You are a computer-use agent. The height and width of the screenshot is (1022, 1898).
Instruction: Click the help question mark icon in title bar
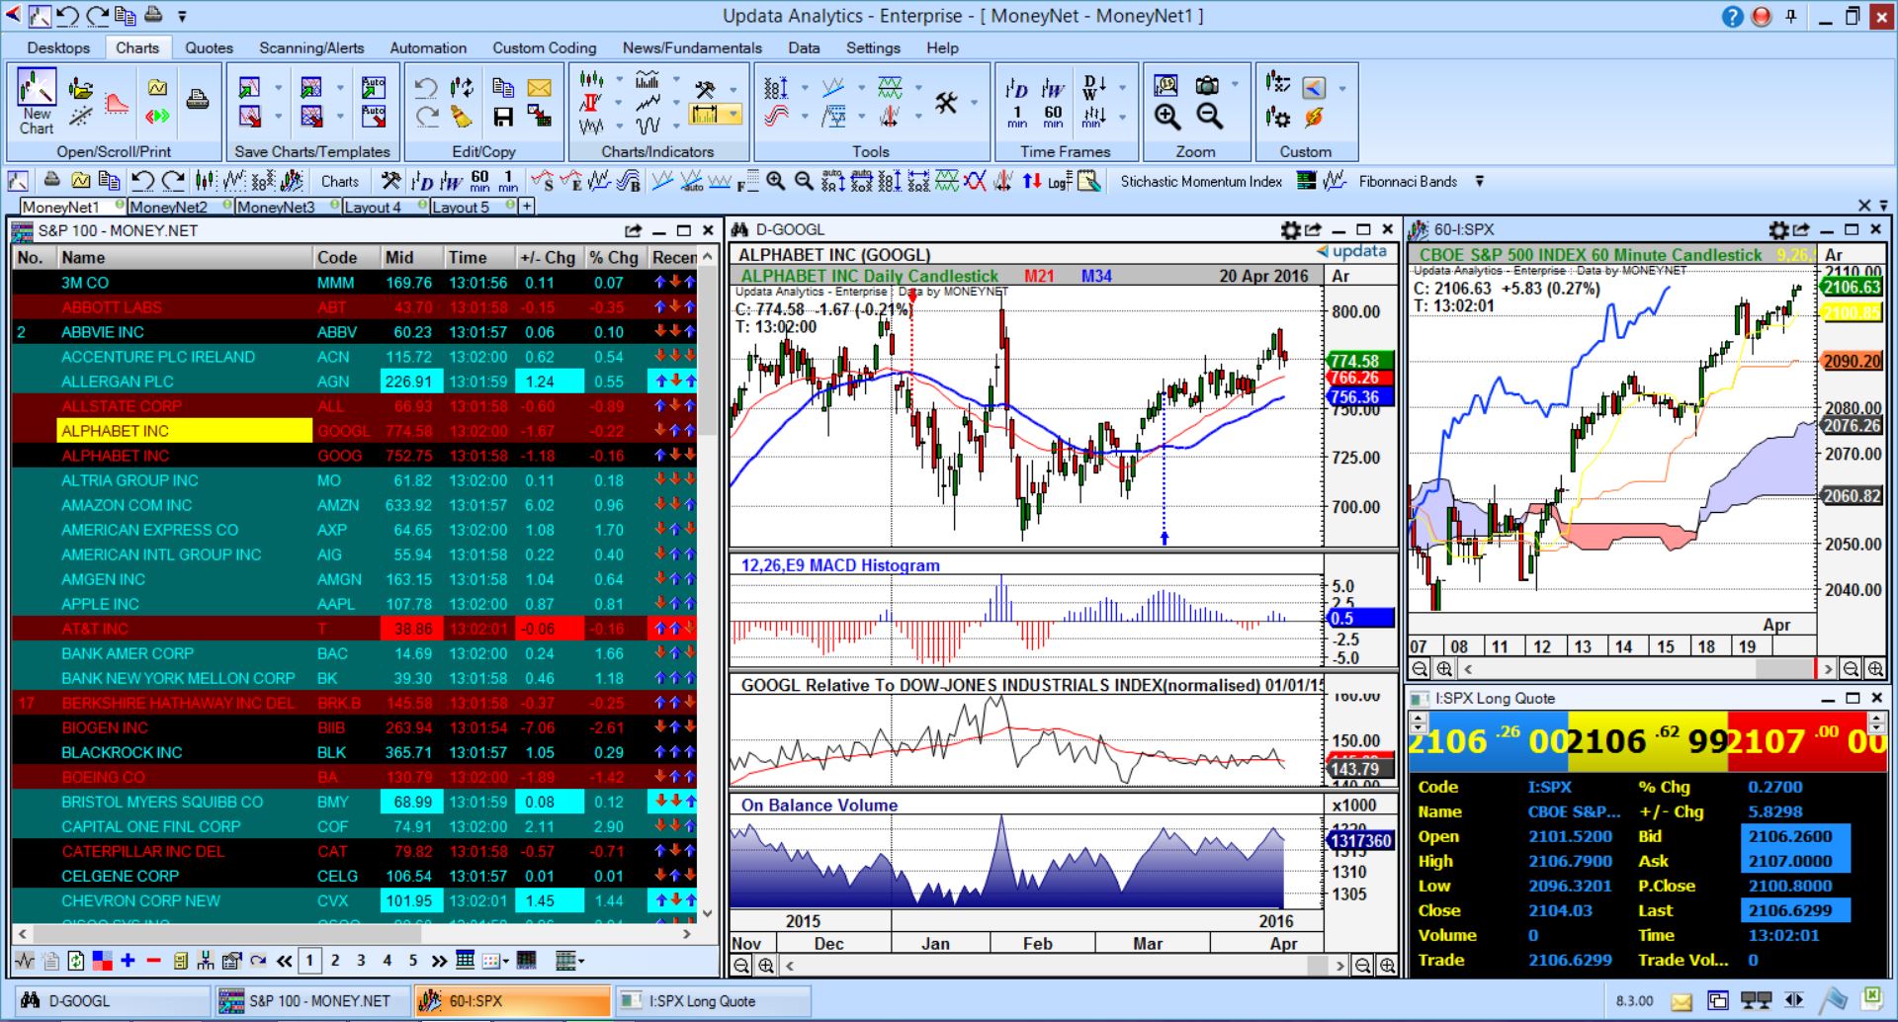click(x=1733, y=16)
